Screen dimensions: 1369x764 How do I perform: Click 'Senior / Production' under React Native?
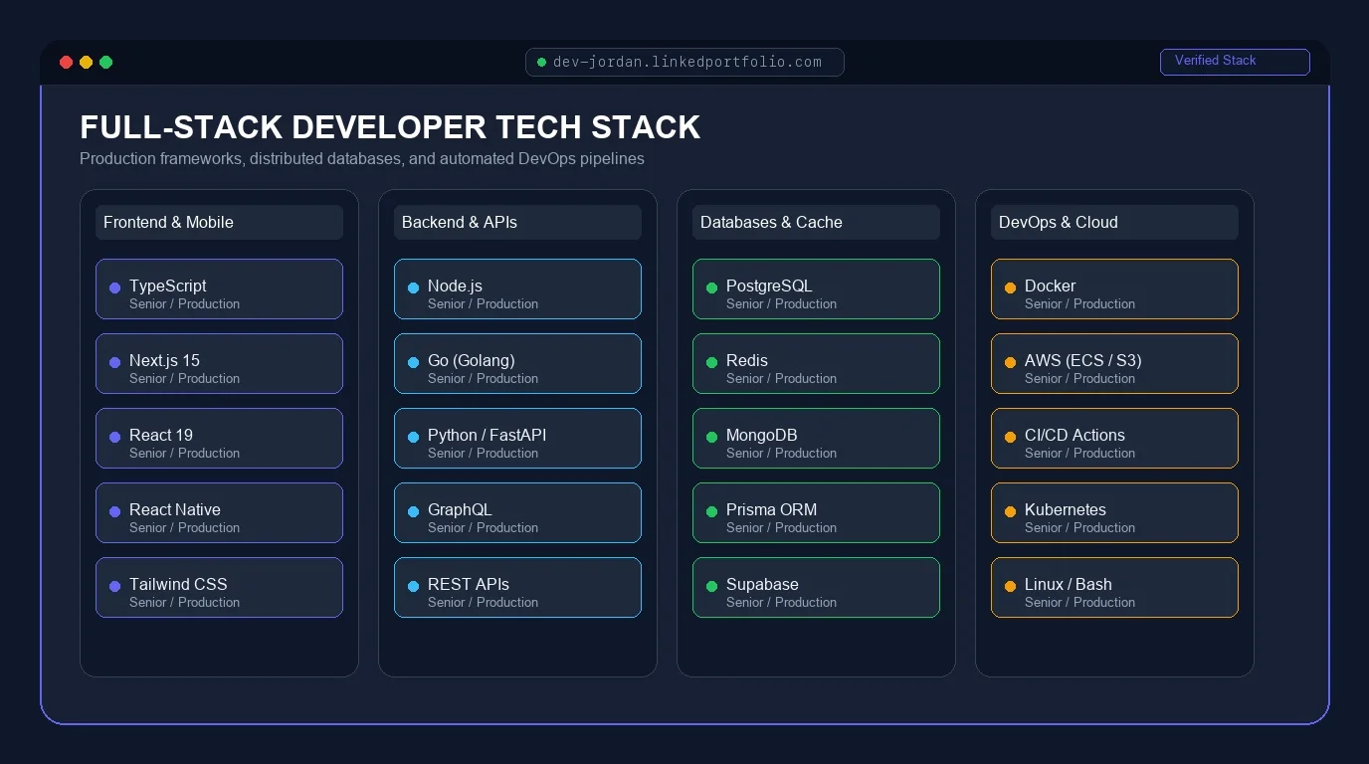[184, 528]
